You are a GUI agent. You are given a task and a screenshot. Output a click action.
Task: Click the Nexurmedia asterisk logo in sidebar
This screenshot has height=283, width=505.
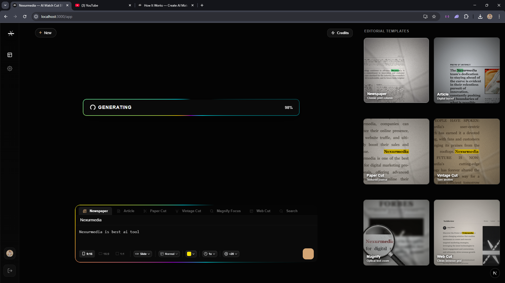click(x=11, y=33)
